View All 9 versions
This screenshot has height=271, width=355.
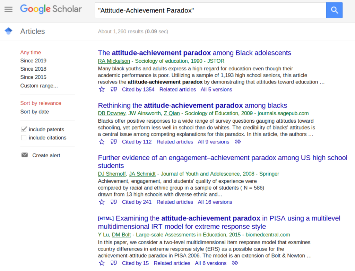click(x=214, y=142)
